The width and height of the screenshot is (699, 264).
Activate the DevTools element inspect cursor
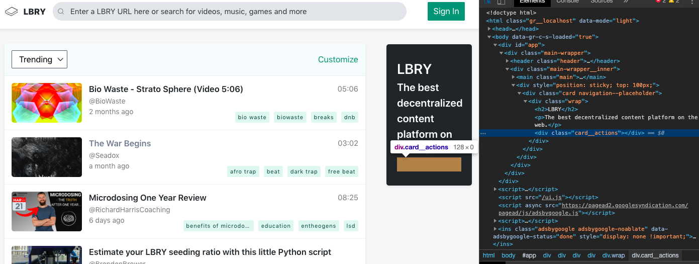[x=487, y=2]
